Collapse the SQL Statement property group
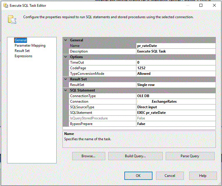The image size is (222, 186). 66,90
